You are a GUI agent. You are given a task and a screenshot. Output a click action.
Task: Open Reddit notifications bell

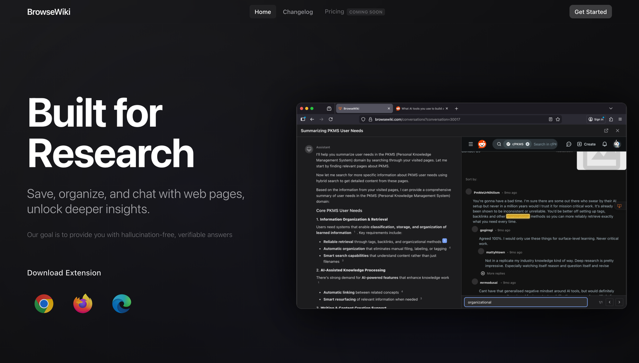click(x=604, y=144)
